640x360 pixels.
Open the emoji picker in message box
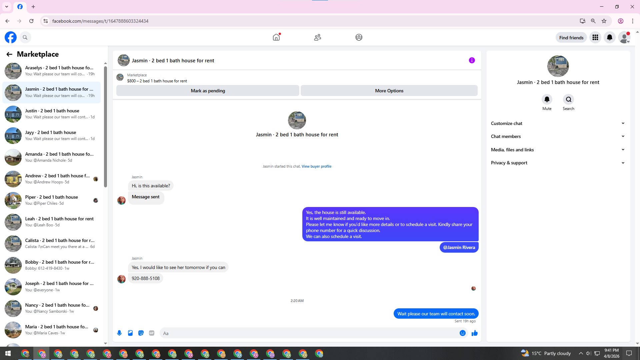(462, 333)
